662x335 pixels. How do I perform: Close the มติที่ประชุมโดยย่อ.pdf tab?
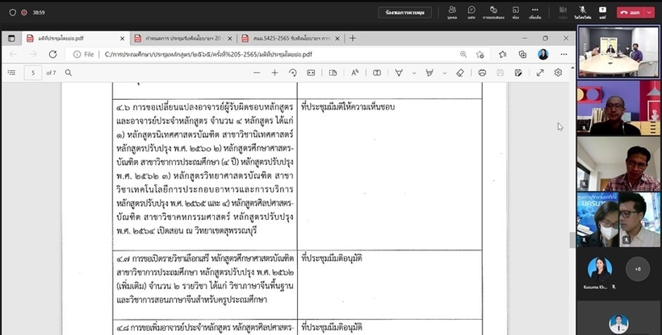[x=122, y=39]
